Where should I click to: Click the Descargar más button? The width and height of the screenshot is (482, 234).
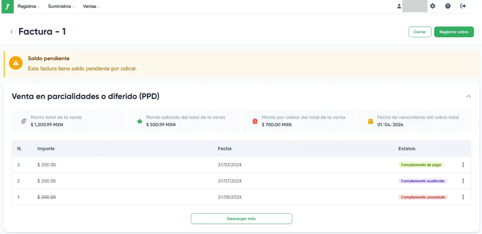click(x=241, y=219)
